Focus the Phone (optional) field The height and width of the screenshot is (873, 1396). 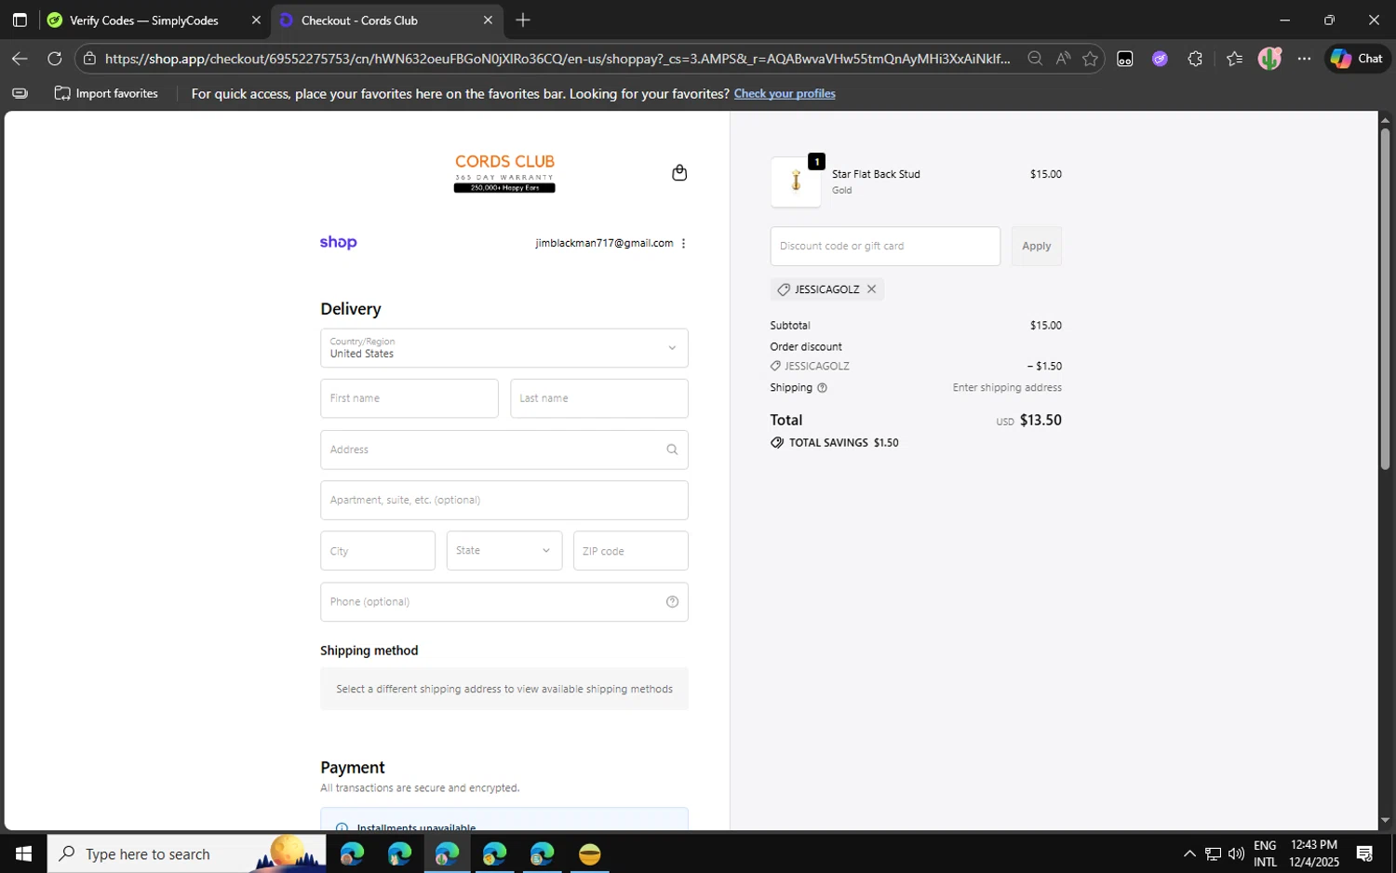pyautogui.click(x=504, y=602)
